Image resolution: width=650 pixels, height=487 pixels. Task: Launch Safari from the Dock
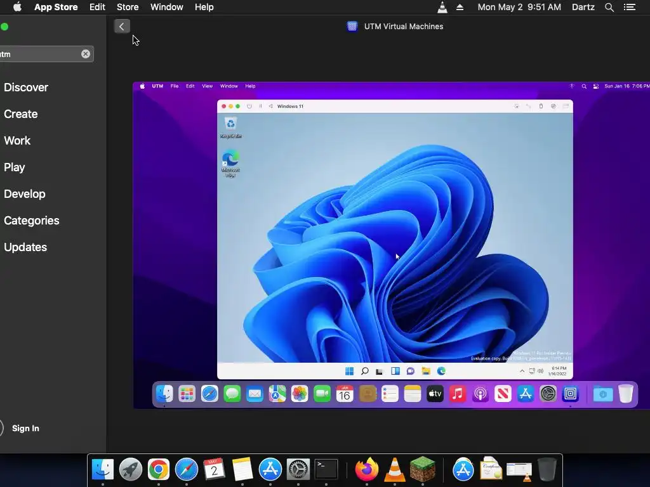click(x=187, y=470)
